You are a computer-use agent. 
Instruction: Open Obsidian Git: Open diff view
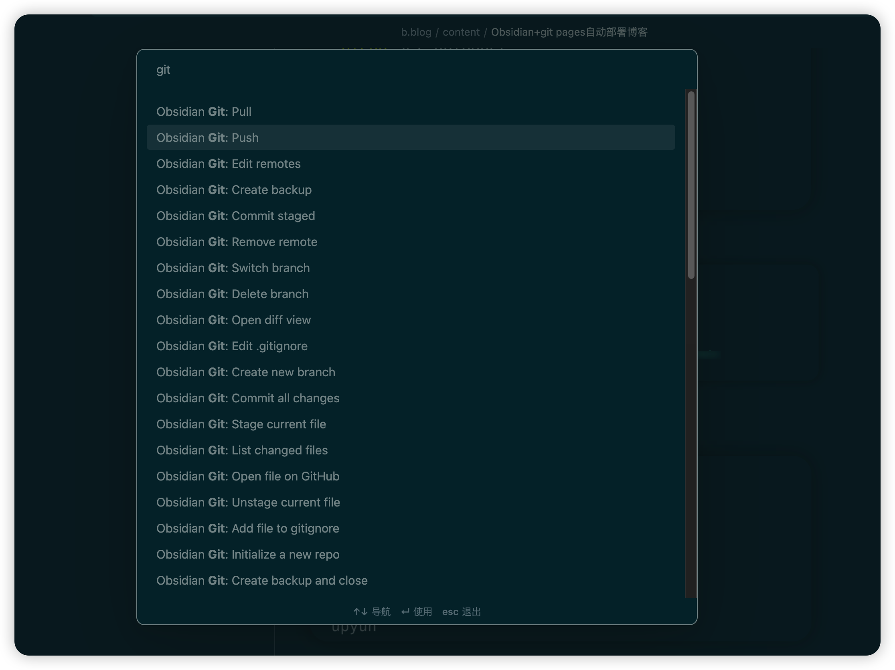pyautogui.click(x=233, y=320)
